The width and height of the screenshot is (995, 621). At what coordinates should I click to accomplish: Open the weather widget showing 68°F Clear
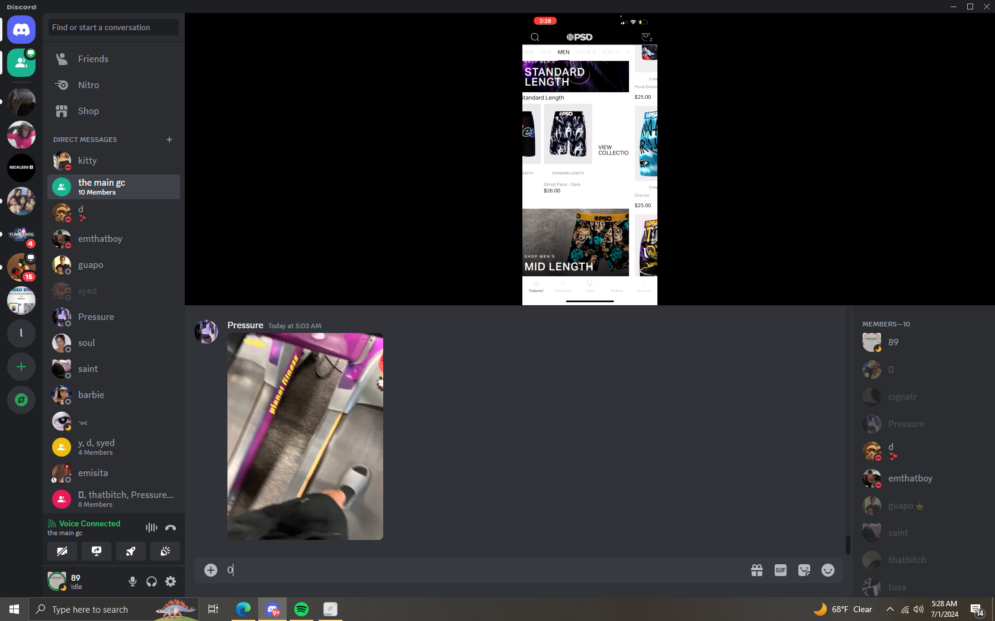[x=843, y=609]
